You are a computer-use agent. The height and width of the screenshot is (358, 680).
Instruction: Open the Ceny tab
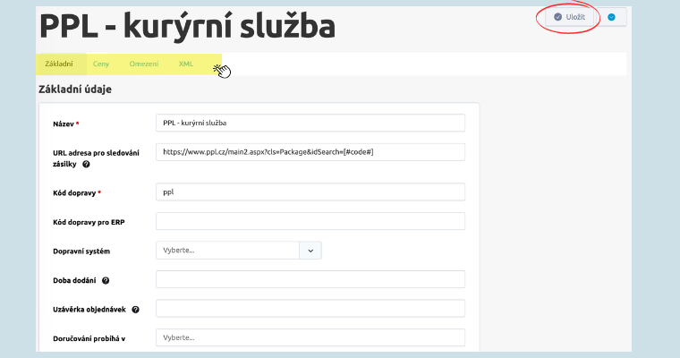point(101,64)
